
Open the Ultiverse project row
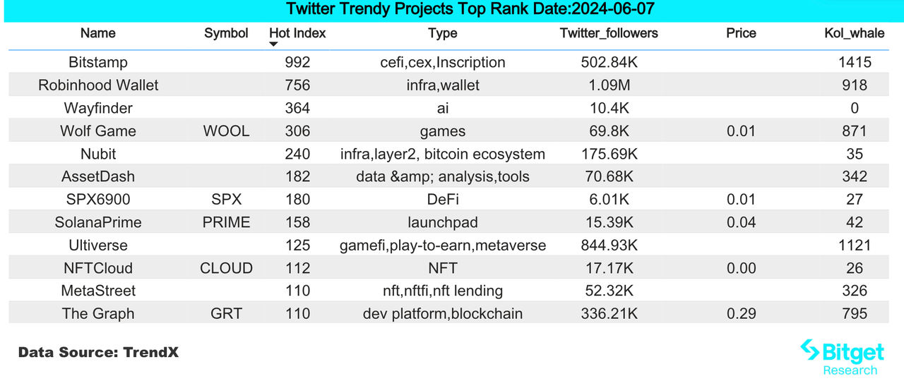point(452,245)
